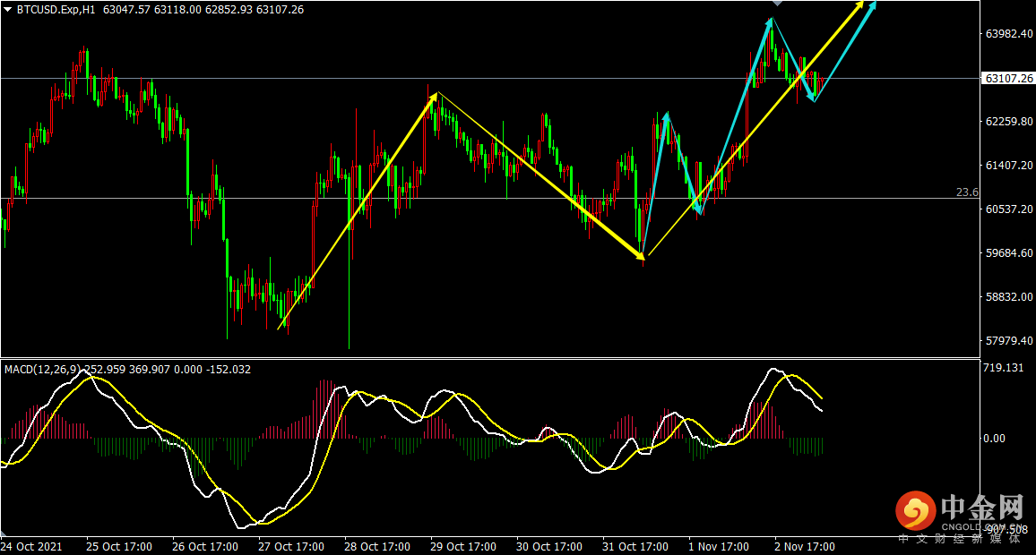Click the MACD(12,26,9) indicator label
The width and height of the screenshot is (1036, 555).
coord(43,370)
